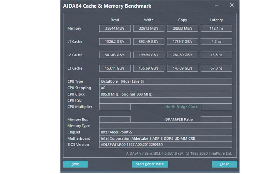Minimize the AIDA64 benchmark window
The width and height of the screenshot is (271, 174).
coord(217,6)
